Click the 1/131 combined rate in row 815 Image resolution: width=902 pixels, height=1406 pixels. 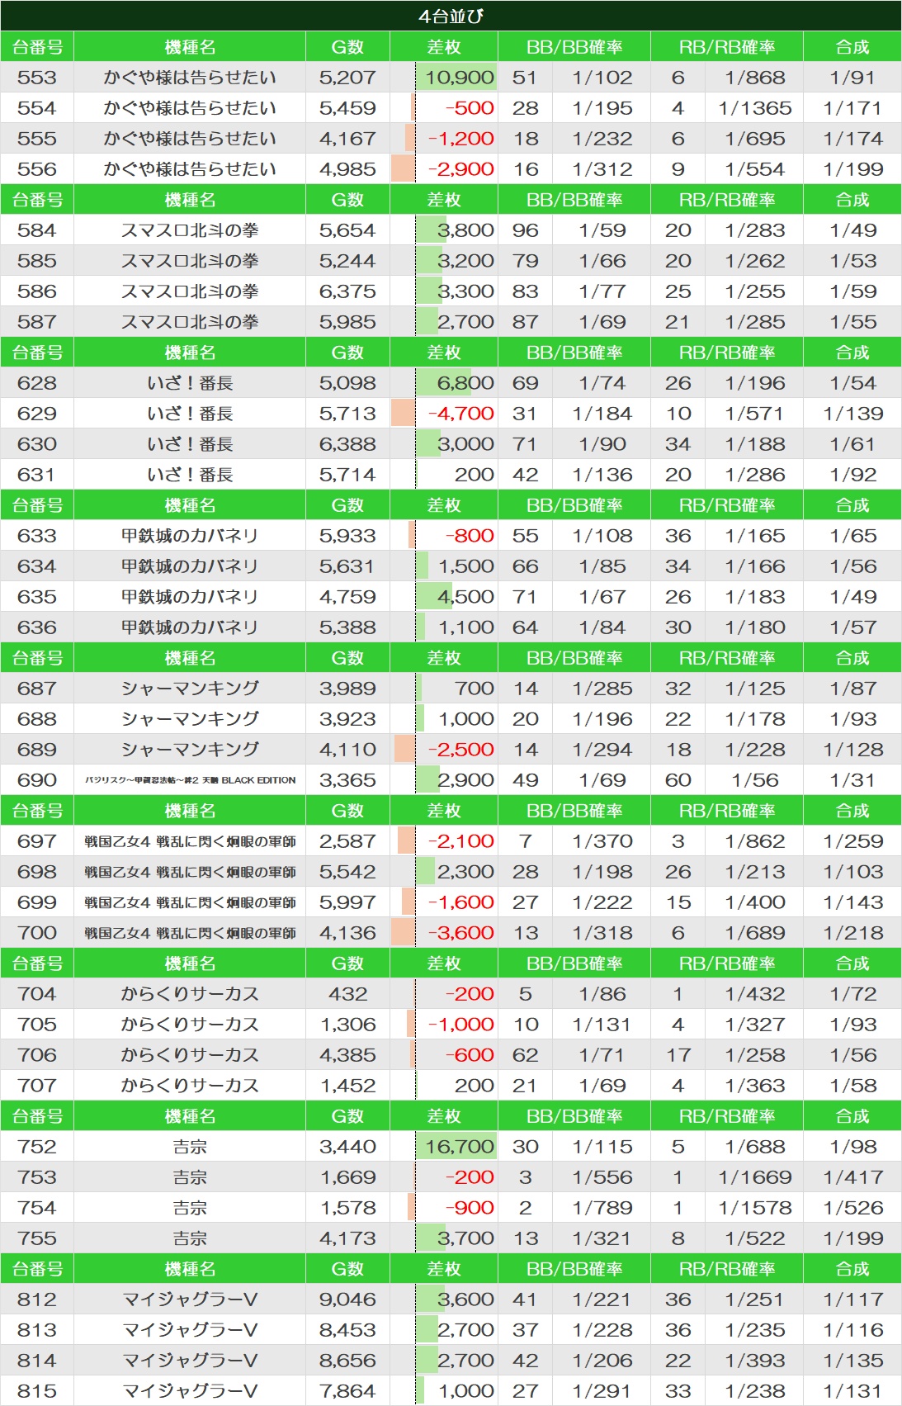click(x=852, y=1391)
